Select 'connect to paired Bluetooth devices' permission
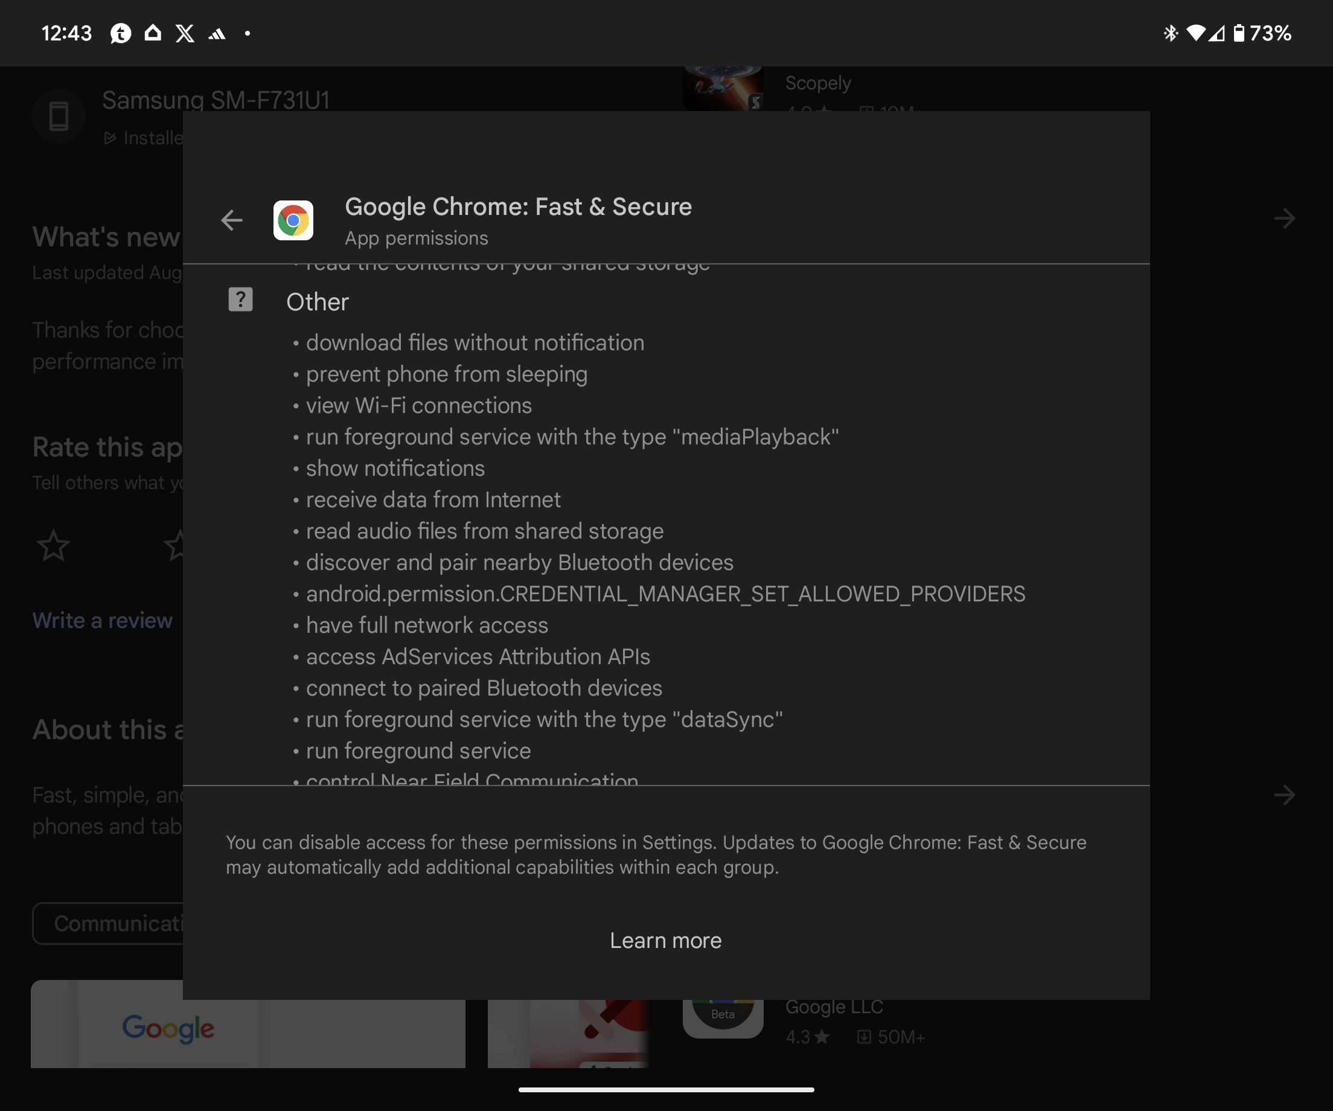Screen dimensions: 1333x1111 [484, 688]
